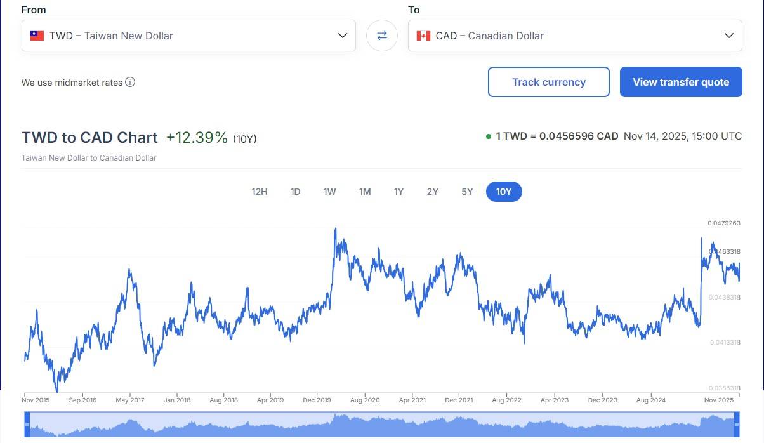Screen dimensions: 764x443
Task: Click the left range slider handle
Action: pos(27,424)
